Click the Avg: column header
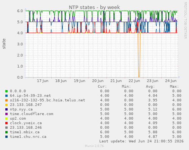The width and height of the screenshot is (189, 150). click(150, 87)
